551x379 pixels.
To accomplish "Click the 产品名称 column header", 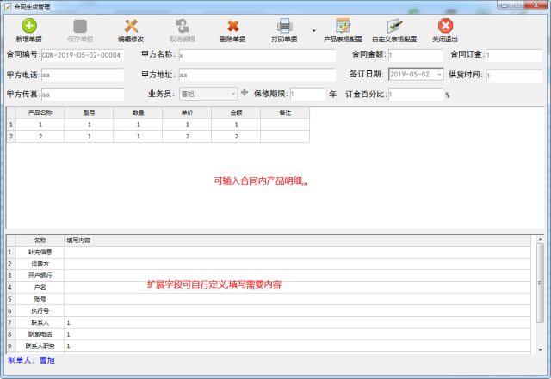I will click(40, 113).
